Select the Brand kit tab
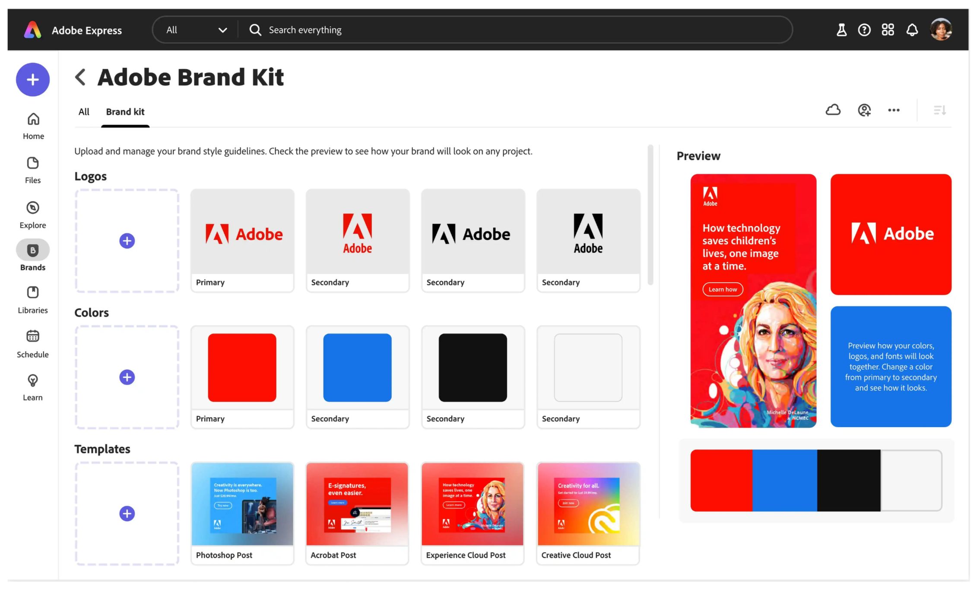The image size is (980, 594). [125, 112]
